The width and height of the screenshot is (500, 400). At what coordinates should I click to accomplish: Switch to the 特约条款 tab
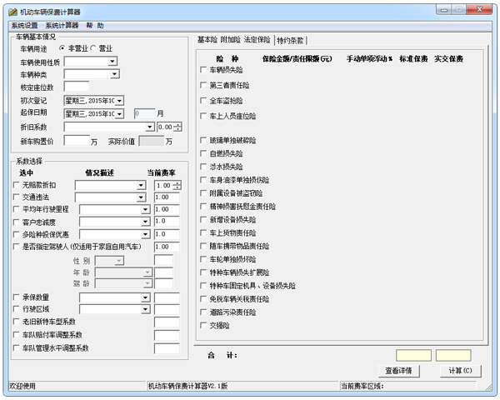pyautogui.click(x=290, y=41)
